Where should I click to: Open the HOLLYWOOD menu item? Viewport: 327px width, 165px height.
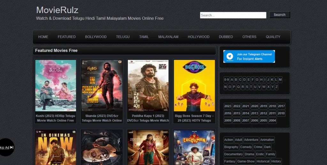(199, 37)
